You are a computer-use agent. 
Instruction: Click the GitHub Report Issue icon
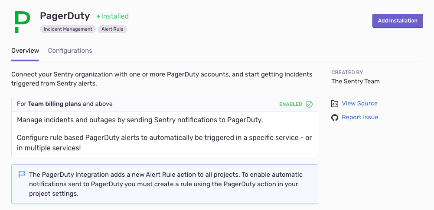click(x=335, y=118)
